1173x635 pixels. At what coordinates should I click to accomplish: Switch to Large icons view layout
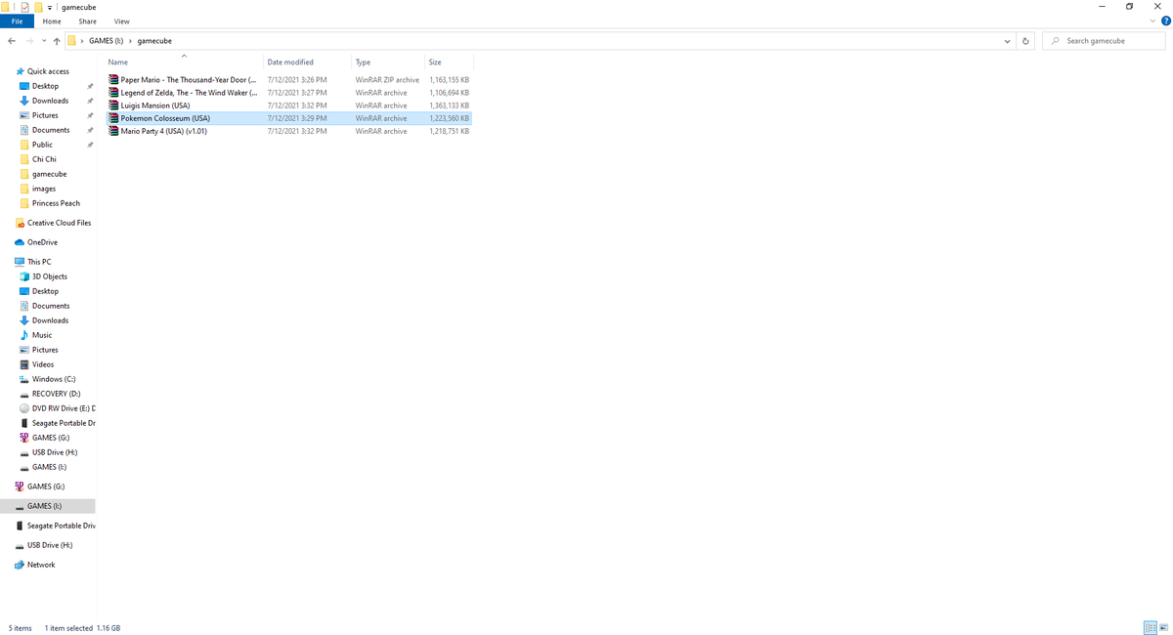1163,627
